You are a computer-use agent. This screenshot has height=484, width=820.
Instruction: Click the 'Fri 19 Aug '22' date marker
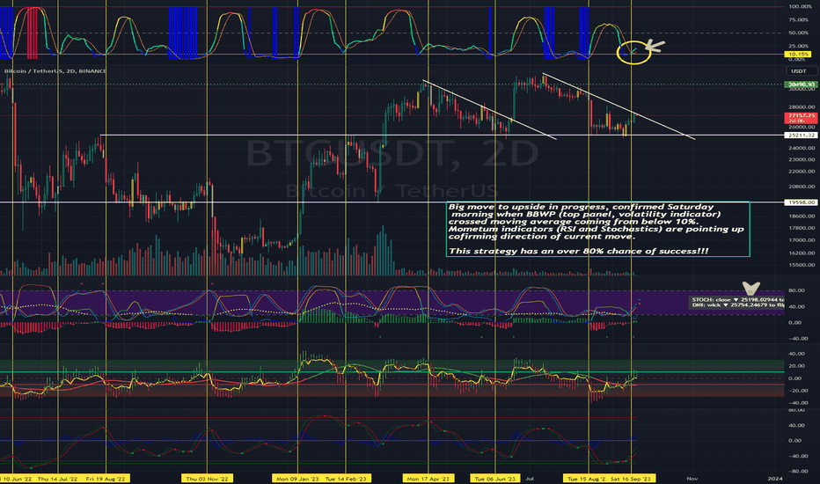click(106, 479)
